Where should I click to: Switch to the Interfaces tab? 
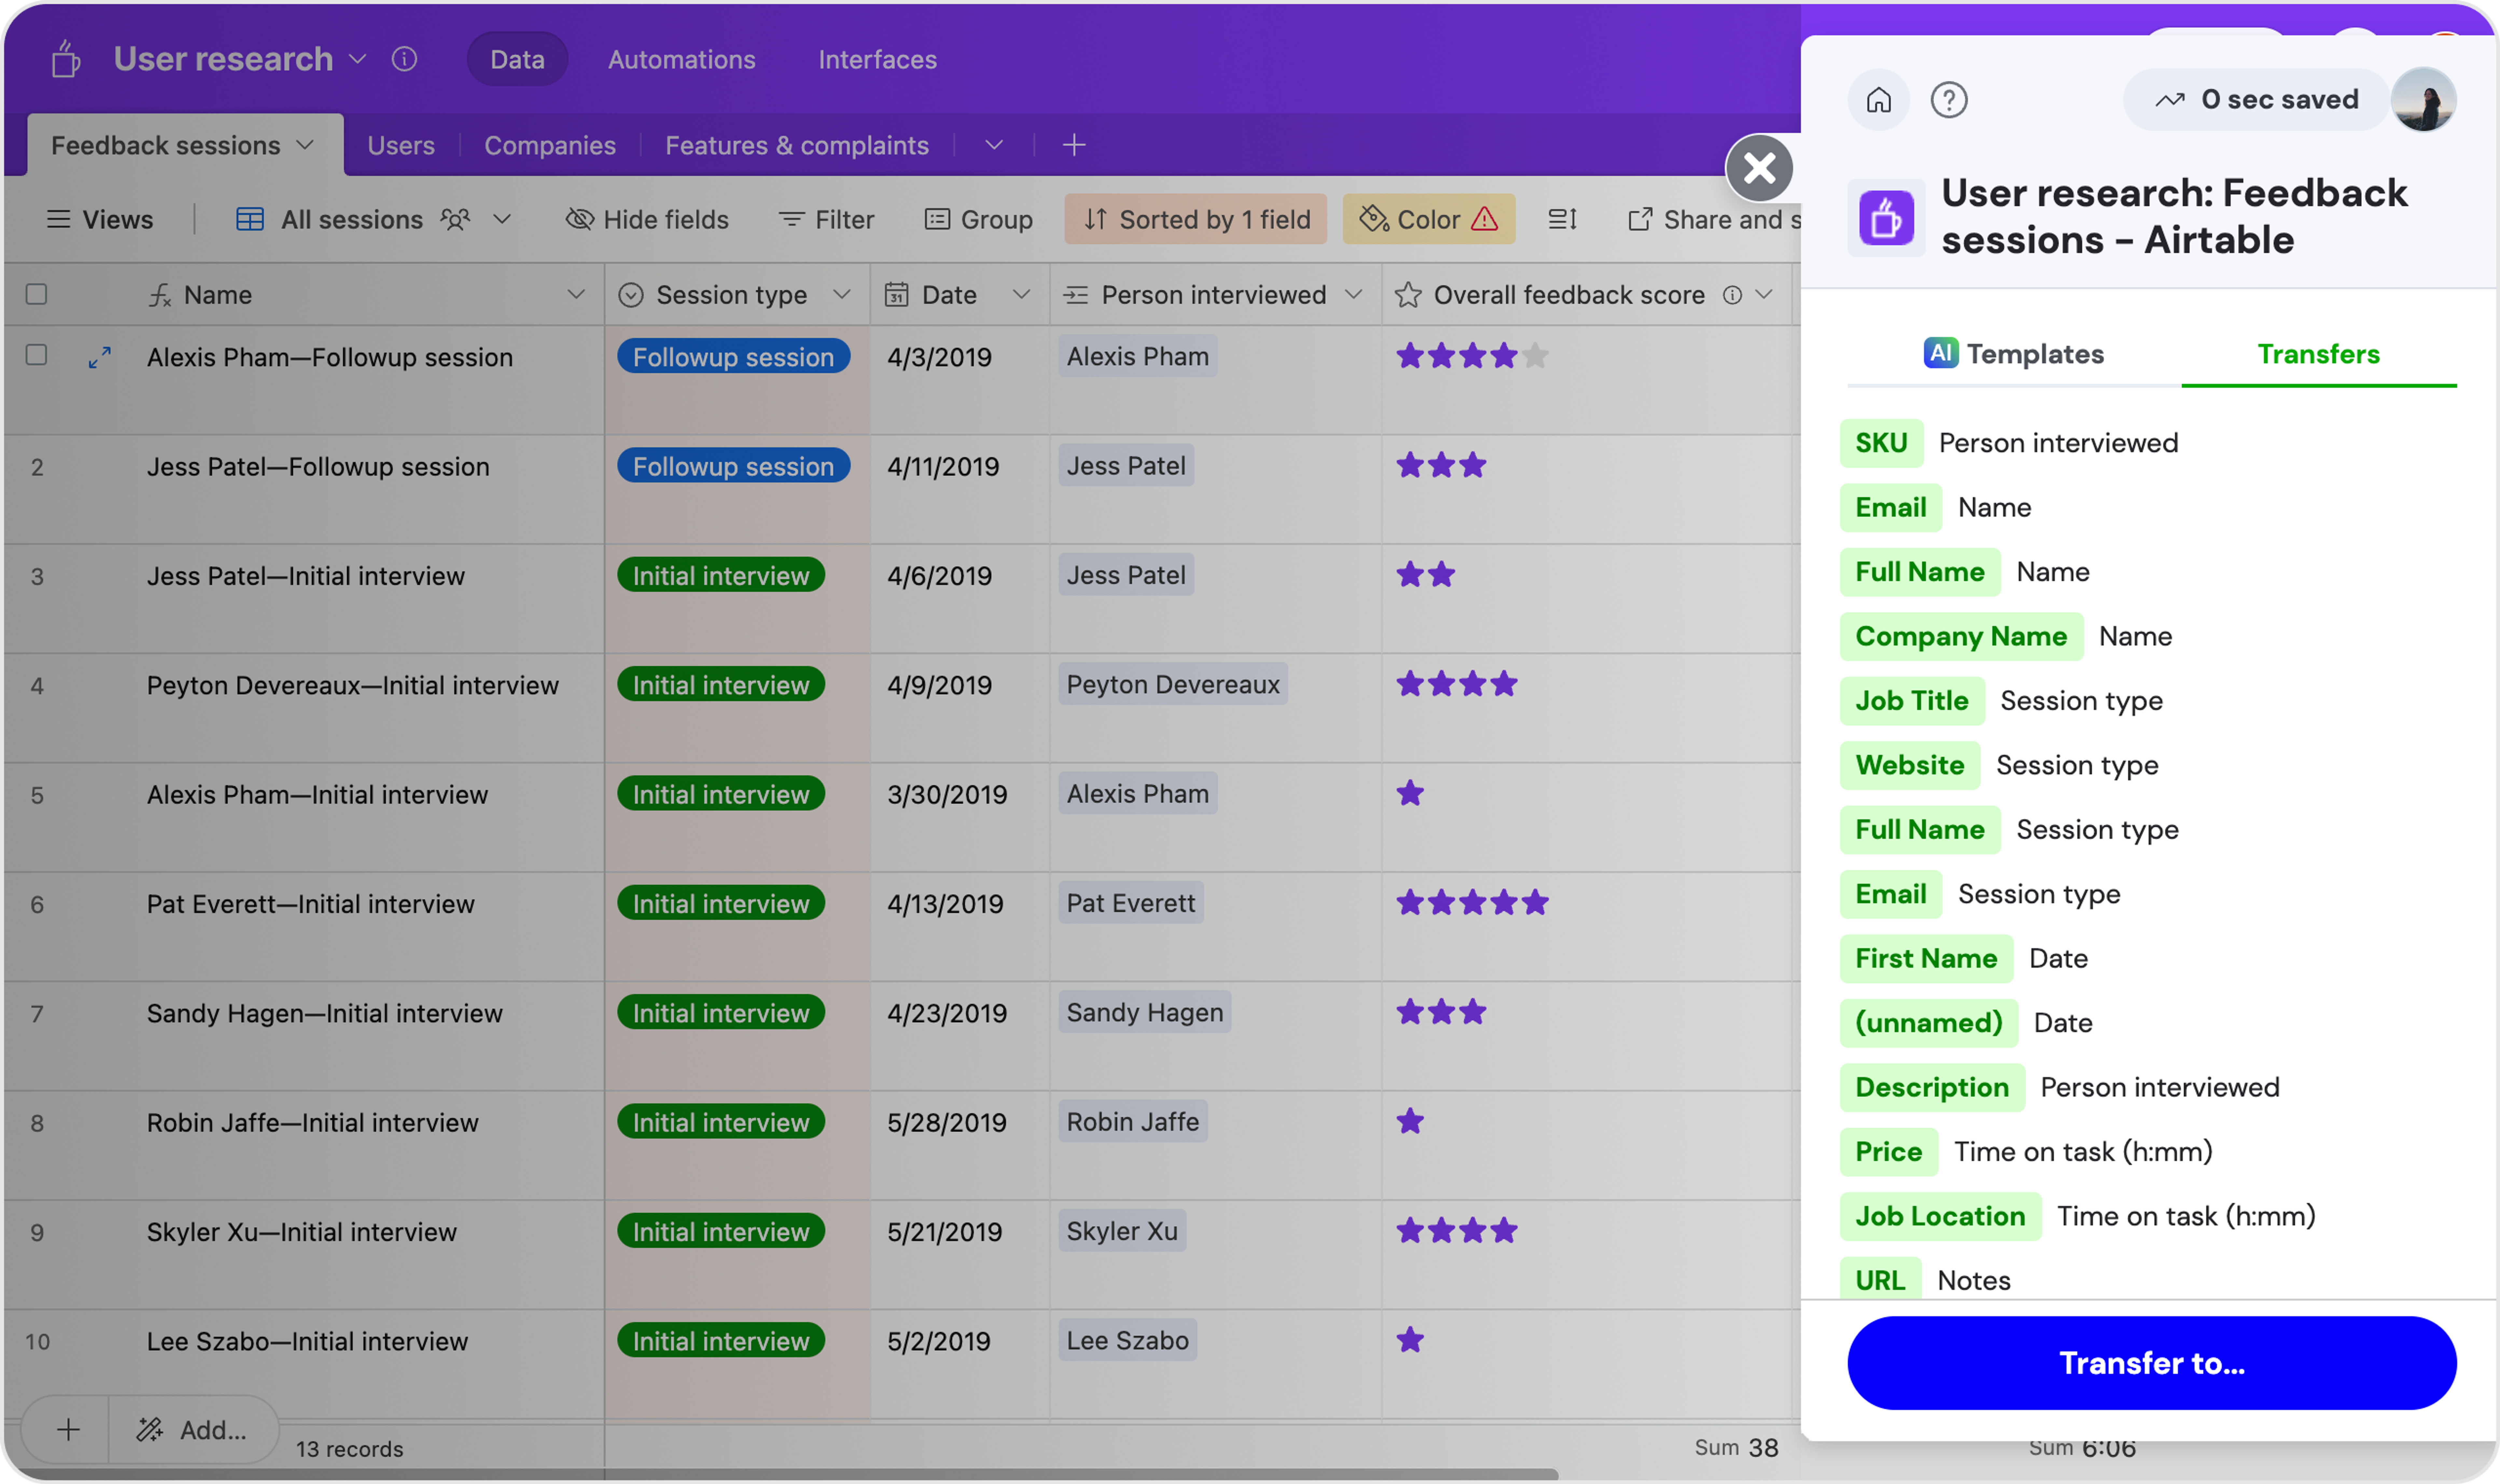pos(878,58)
